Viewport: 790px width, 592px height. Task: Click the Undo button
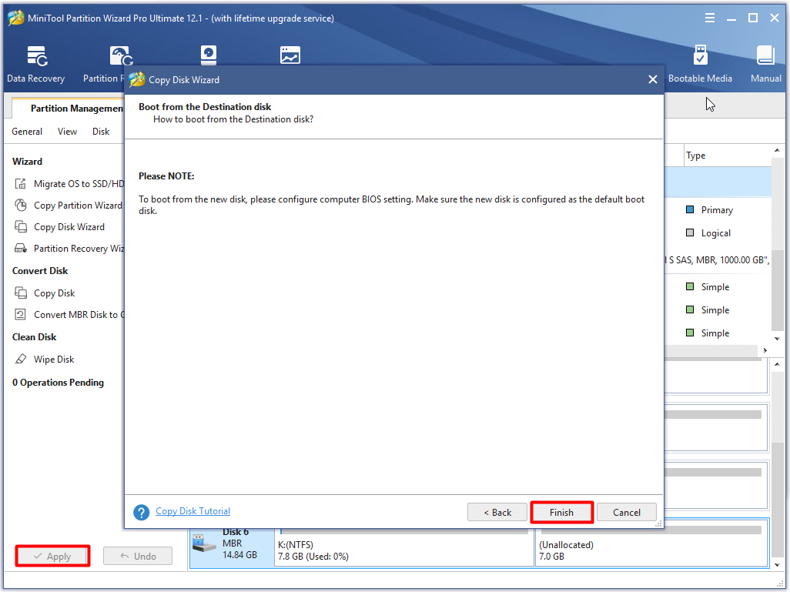pos(138,557)
